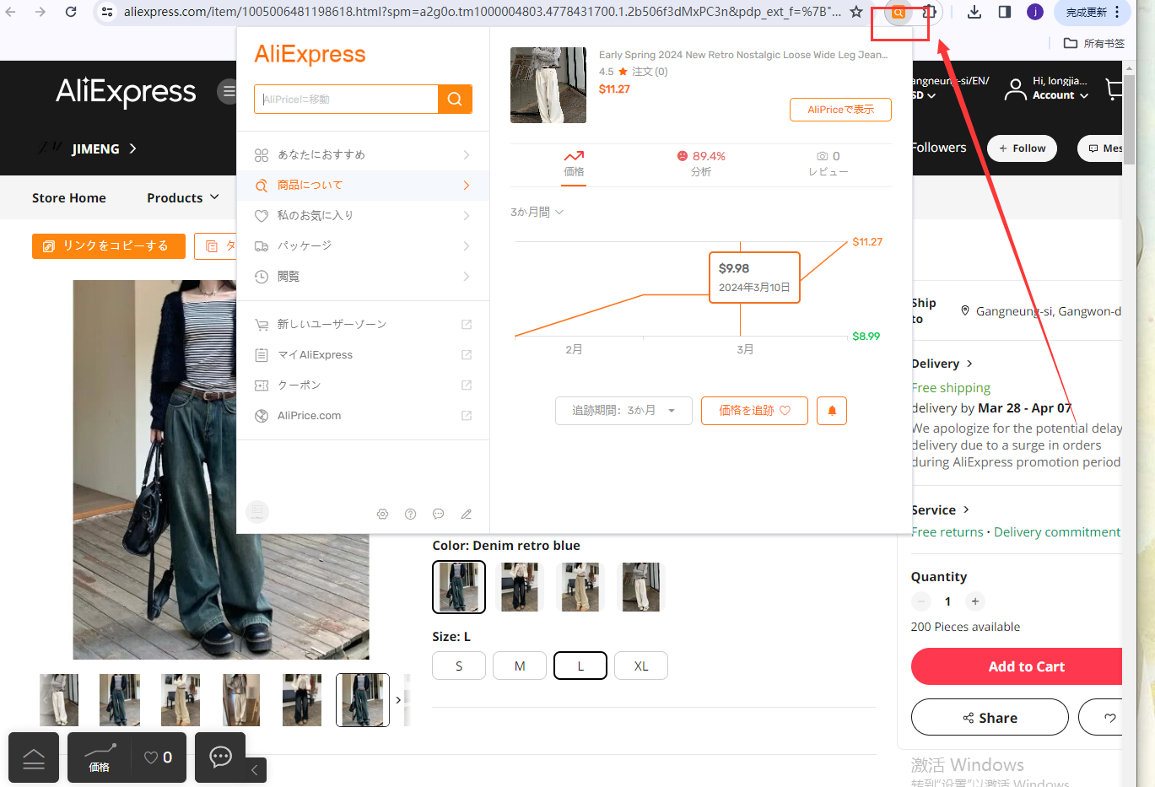1155x787 pixels.
Task: Open the あなたにおすすめ menu item
Action: [x=363, y=155]
